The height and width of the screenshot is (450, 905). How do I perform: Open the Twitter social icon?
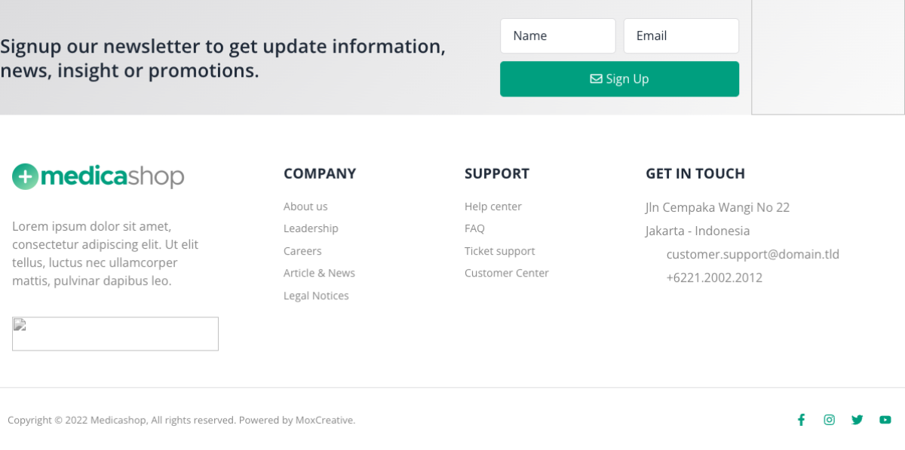(857, 420)
